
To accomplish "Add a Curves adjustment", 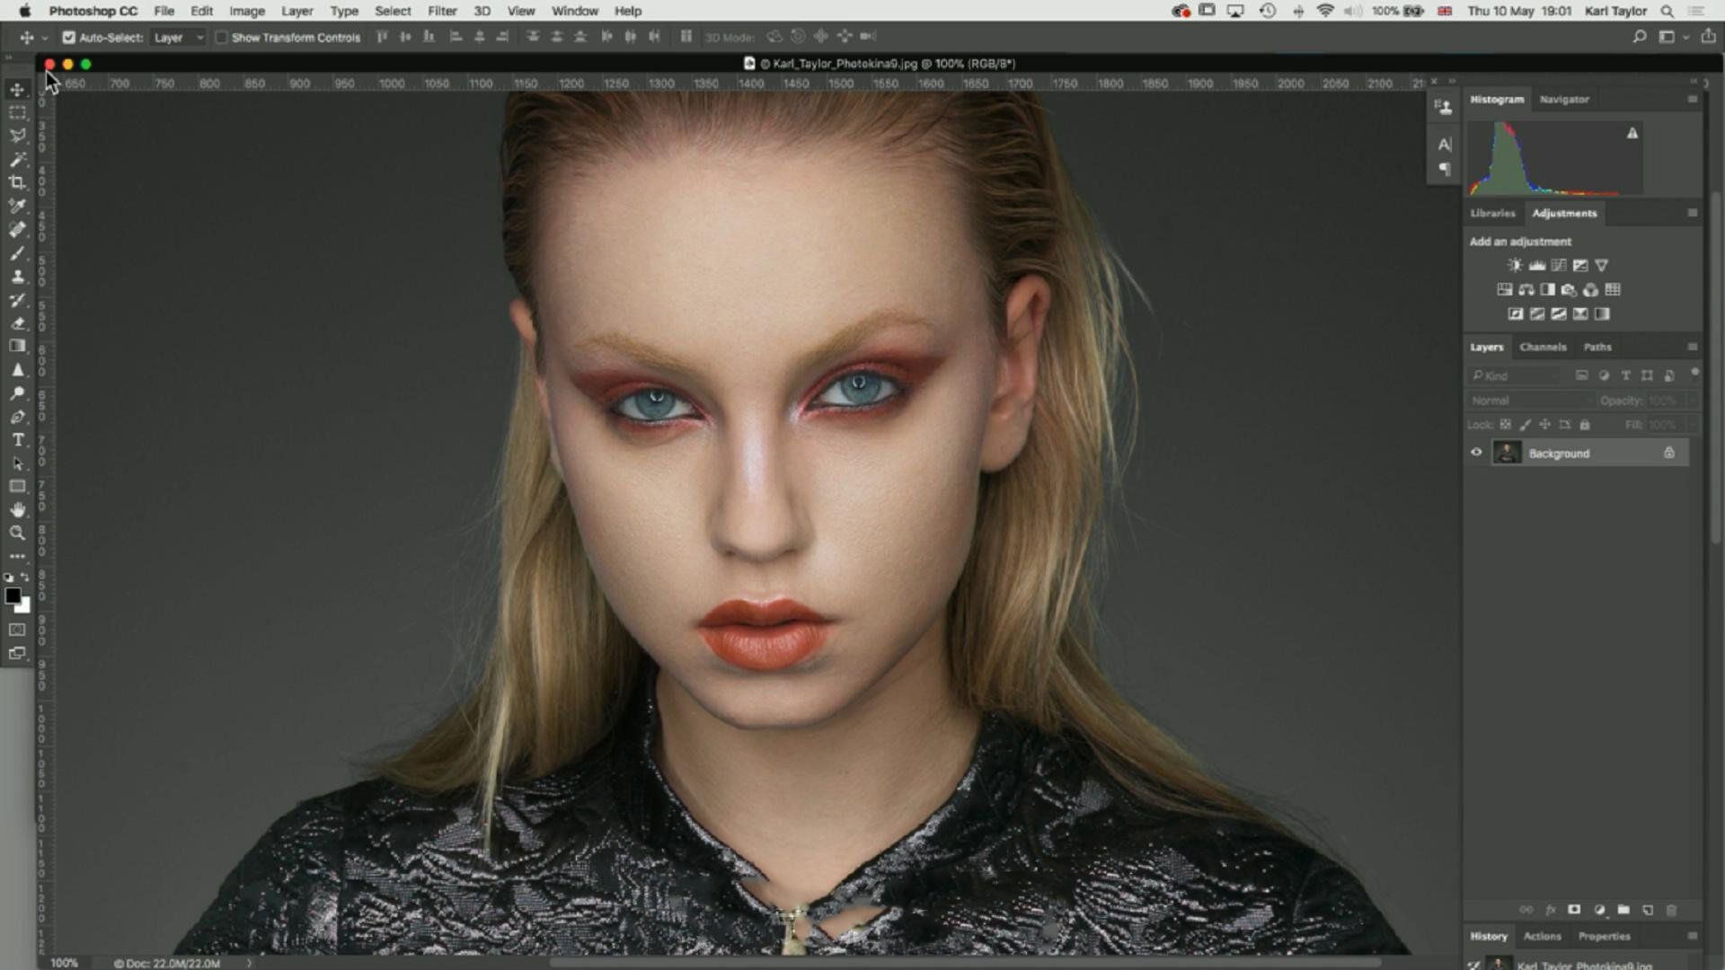I will [x=1559, y=265].
